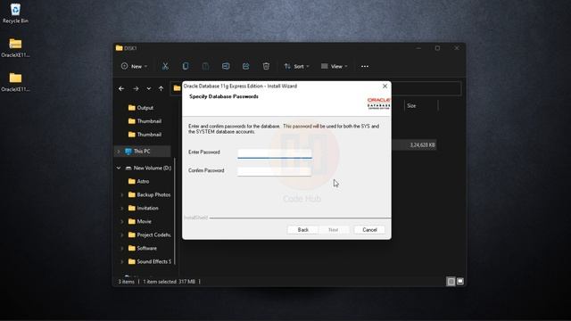Select the Project Codehub folder
571x321 pixels.
click(150, 235)
